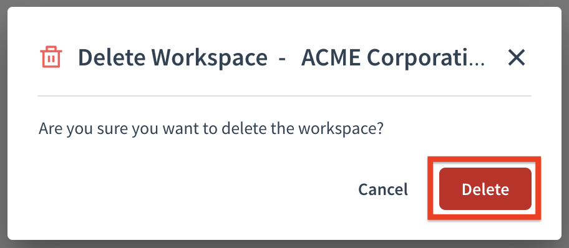Click the confirmation question text

pyautogui.click(x=212, y=129)
